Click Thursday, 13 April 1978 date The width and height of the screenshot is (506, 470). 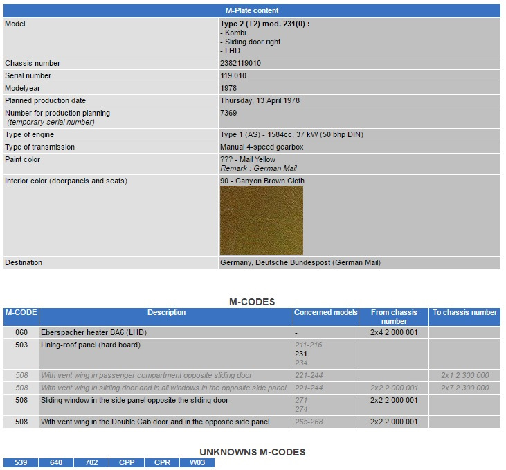260,101
